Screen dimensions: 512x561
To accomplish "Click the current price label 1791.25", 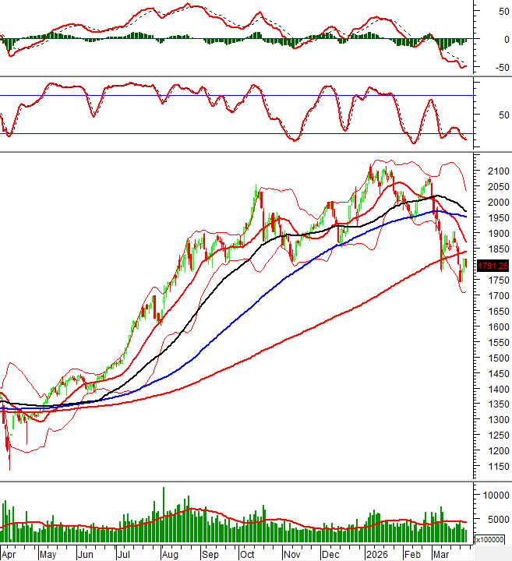I will click(x=492, y=266).
